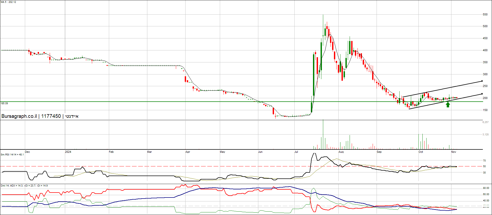The width and height of the screenshot is (492, 215).
Task: Select the Jul month label
Action: pyautogui.click(x=296, y=152)
